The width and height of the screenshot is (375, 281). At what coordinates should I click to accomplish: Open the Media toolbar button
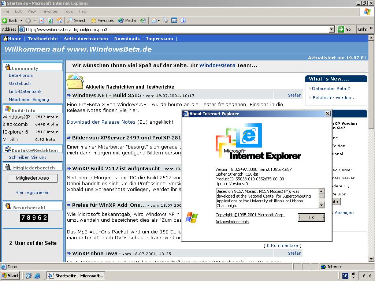[127, 20]
